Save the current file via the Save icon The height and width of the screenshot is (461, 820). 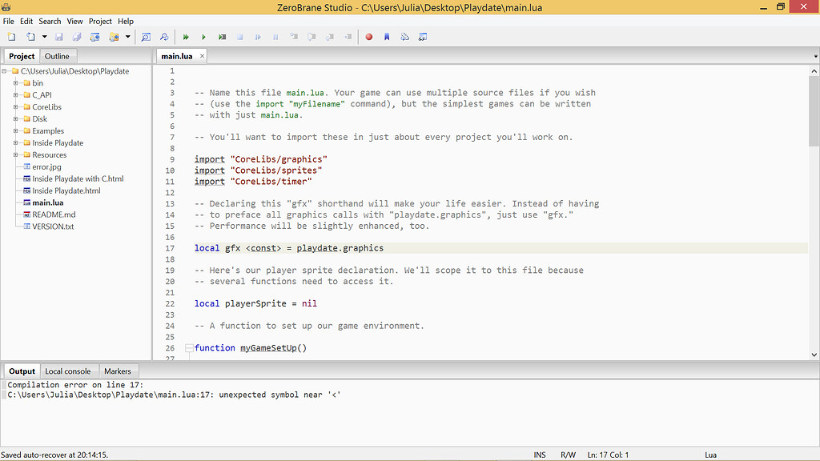click(60, 37)
